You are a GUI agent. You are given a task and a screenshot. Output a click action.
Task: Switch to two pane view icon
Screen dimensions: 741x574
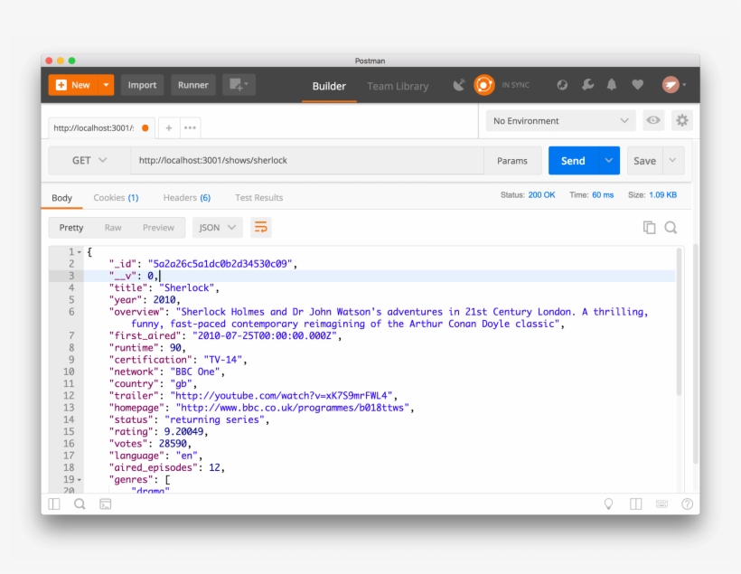(635, 504)
